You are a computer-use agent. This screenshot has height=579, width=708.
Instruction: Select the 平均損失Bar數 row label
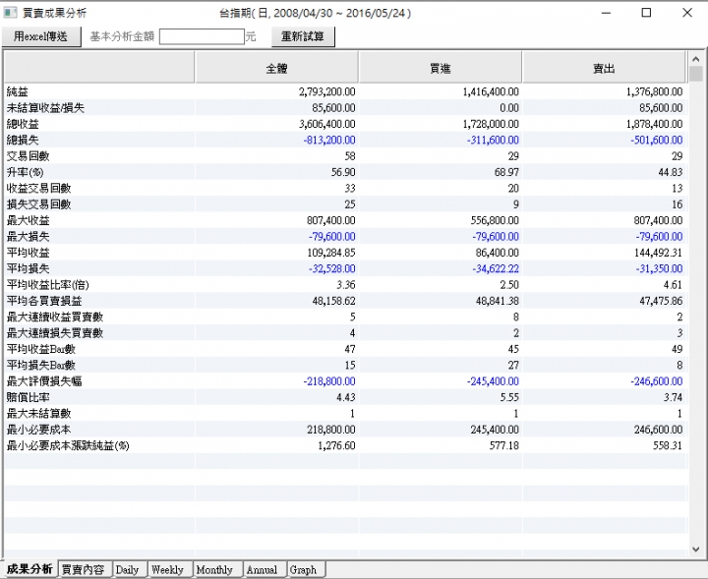click(41, 365)
